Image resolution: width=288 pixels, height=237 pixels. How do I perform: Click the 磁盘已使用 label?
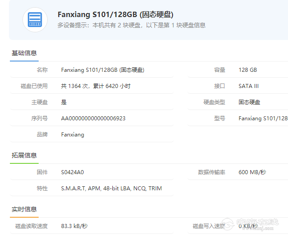34,86
